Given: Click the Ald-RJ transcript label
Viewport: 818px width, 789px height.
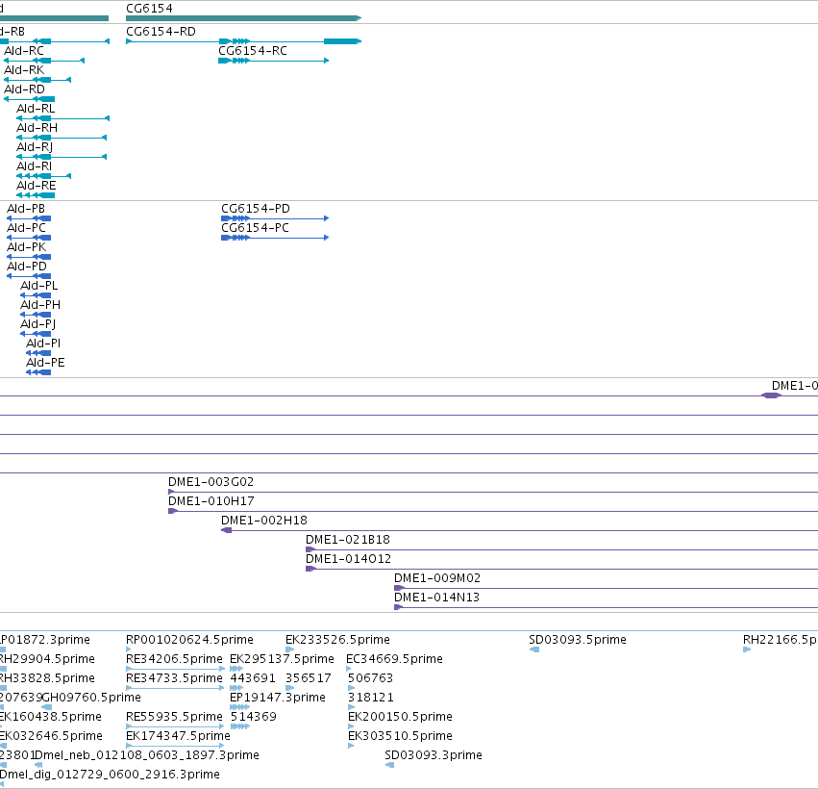Looking at the screenshot, I should 35,147.
